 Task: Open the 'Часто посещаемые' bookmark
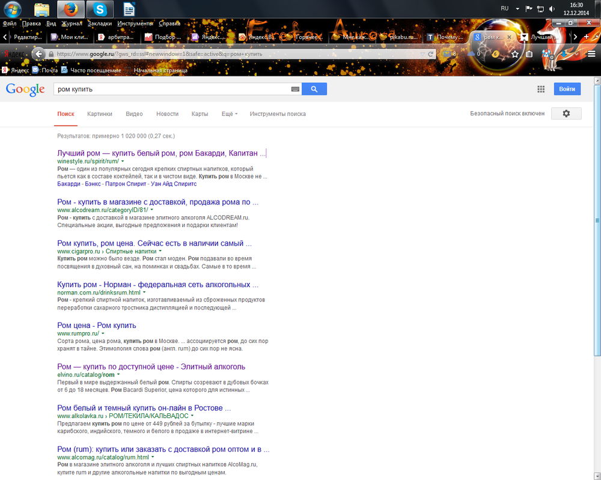pyautogui.click(x=91, y=70)
